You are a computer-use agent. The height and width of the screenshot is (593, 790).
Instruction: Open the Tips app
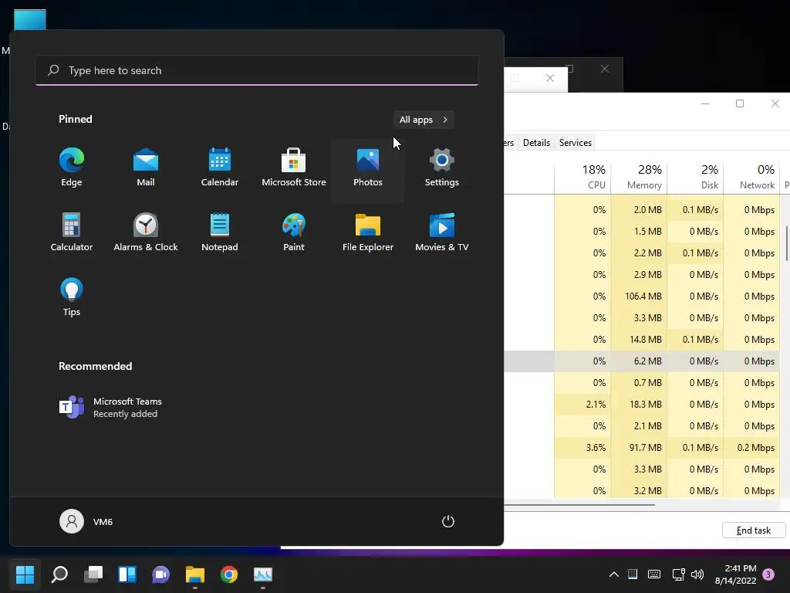point(72,297)
